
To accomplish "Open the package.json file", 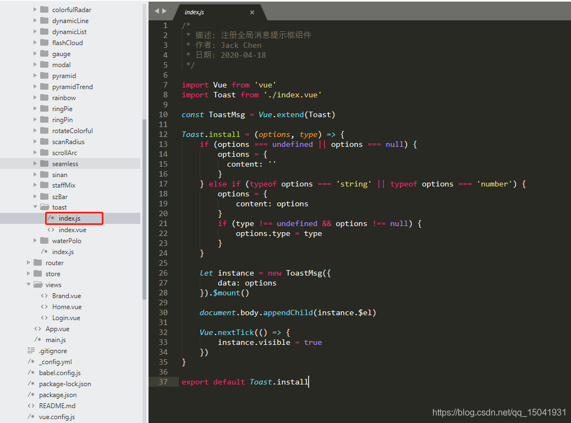I will point(58,394).
